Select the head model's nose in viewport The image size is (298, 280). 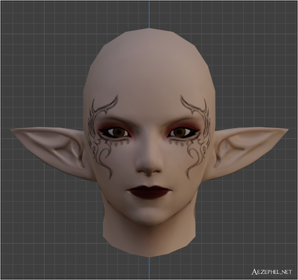click(149, 163)
